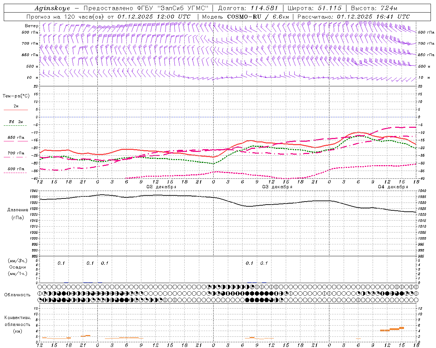Click the 'Давление' pressure panel label

pyautogui.click(x=18, y=210)
